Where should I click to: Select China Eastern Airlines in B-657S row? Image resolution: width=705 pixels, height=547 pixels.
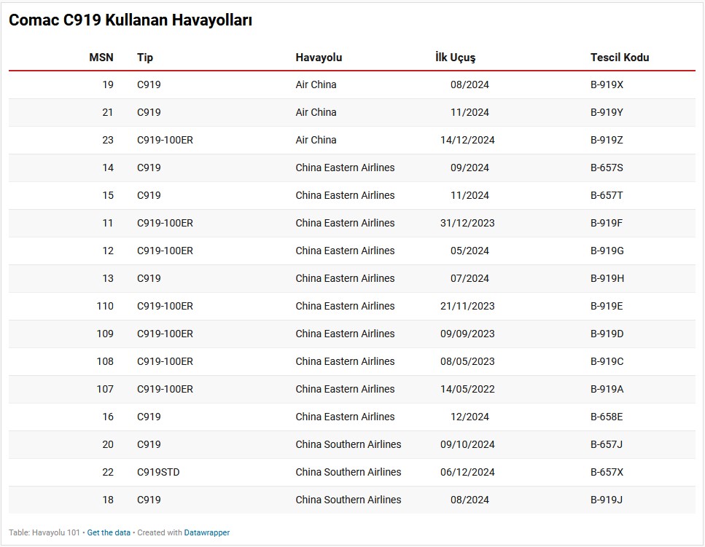pos(345,168)
